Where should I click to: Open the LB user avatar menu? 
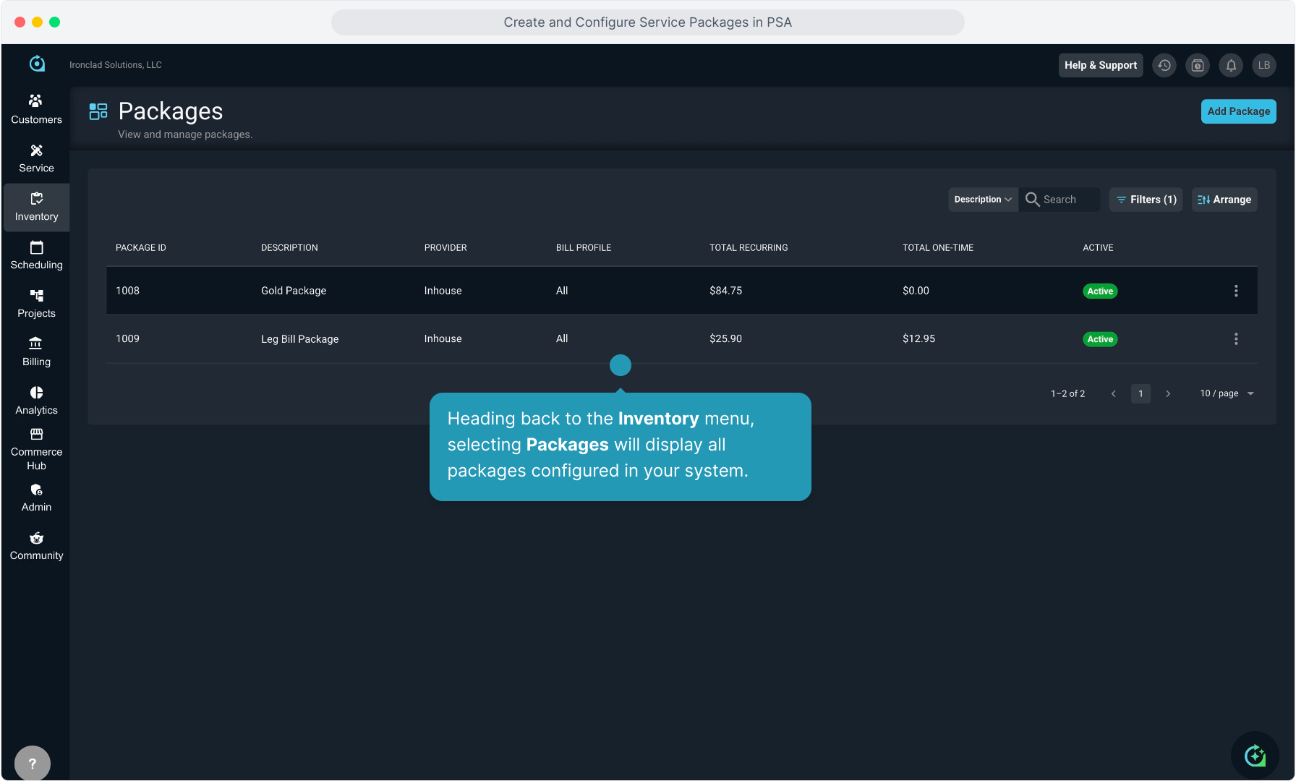pyautogui.click(x=1264, y=65)
